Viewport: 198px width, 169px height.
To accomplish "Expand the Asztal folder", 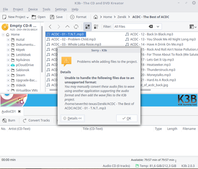I will (8, 40).
